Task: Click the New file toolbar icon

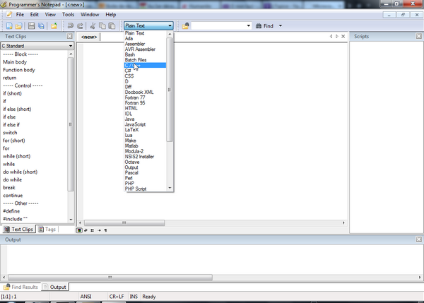Action: pyautogui.click(x=8, y=26)
